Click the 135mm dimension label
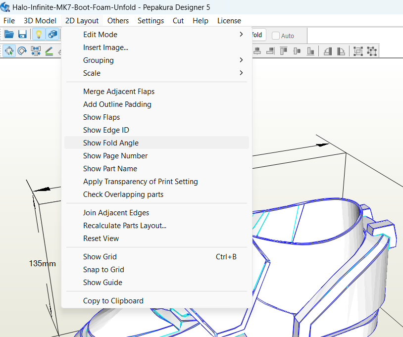Viewport: 403px width, 337px height. [x=42, y=263]
